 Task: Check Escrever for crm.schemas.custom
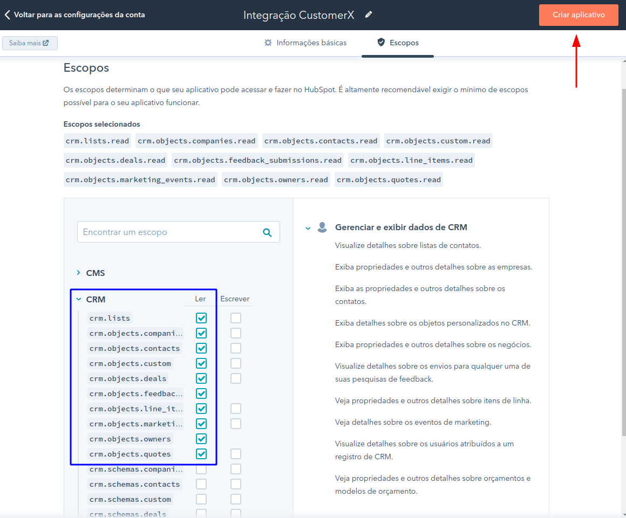coord(235,499)
